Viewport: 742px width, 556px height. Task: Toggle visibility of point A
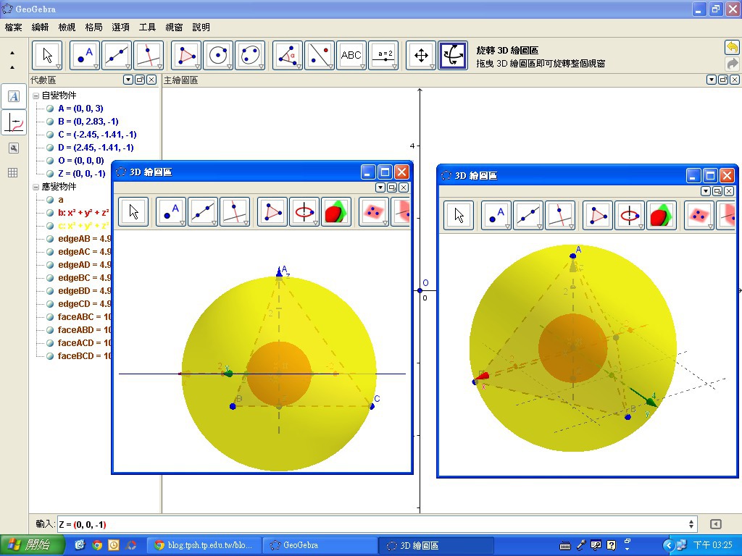(50, 109)
